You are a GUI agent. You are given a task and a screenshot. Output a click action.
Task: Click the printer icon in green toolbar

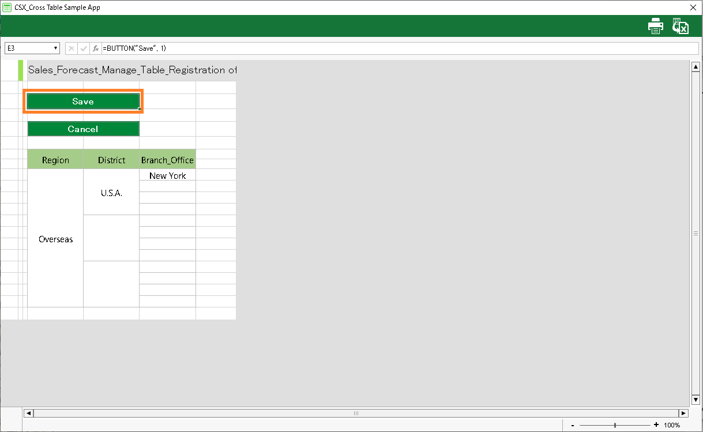tap(656, 27)
